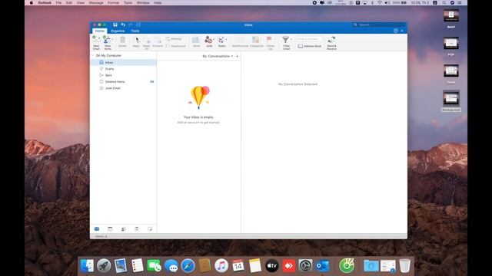Open the New Items dropdown arrow
This screenshot has width=492, height=276.
tap(112, 39)
